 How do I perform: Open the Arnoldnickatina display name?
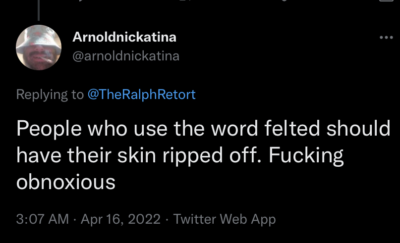tap(124, 37)
